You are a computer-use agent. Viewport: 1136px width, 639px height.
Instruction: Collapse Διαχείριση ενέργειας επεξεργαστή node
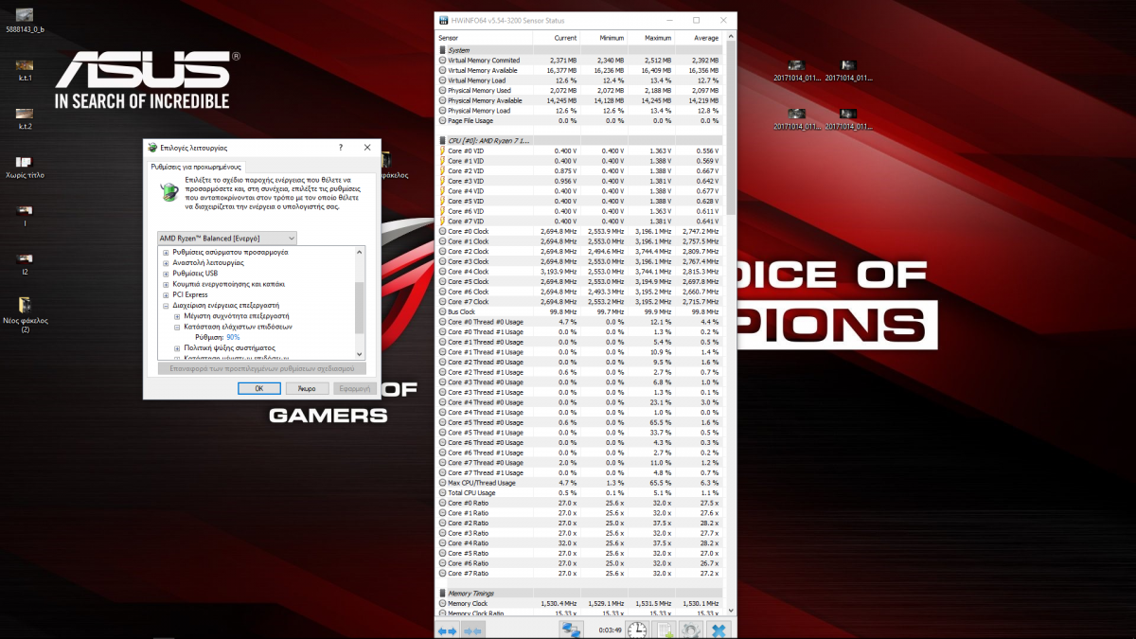click(166, 306)
